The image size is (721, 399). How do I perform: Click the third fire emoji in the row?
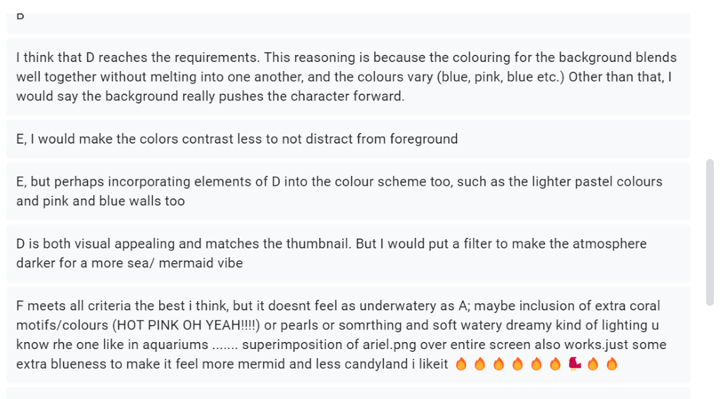[499, 364]
